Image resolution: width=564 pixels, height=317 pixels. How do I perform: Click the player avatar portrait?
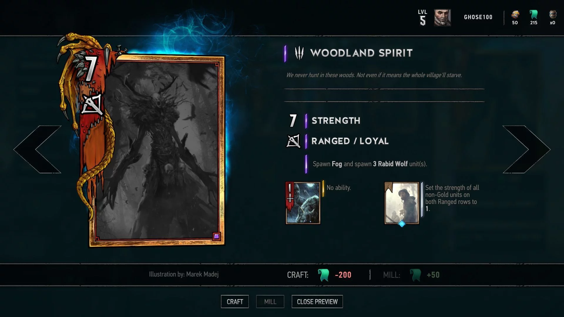[x=442, y=18]
